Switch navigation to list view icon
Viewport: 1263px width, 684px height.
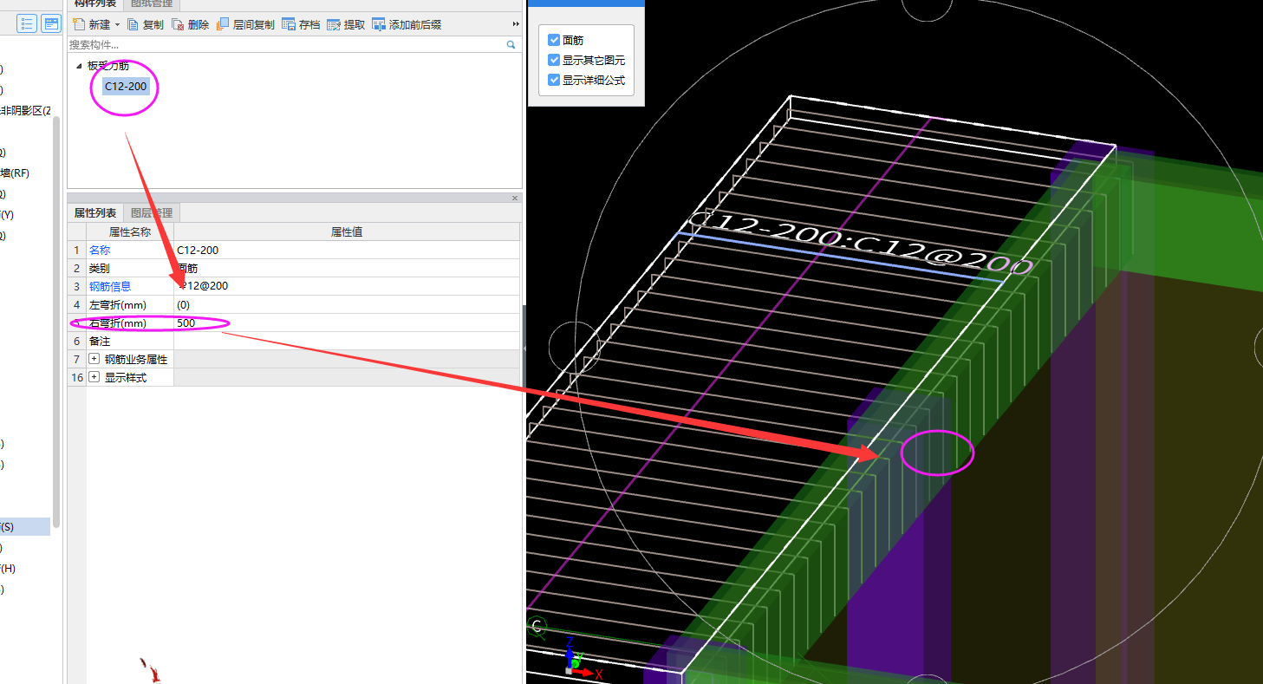(x=27, y=23)
